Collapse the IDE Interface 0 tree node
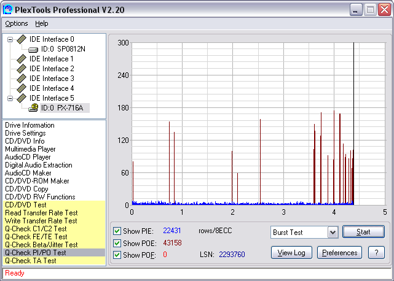This screenshot has width=394, height=281. pyautogui.click(x=10, y=39)
